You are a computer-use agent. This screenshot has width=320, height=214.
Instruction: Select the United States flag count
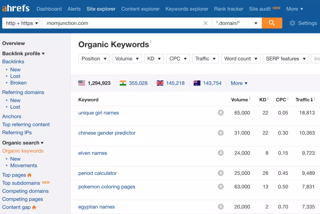(x=94, y=83)
